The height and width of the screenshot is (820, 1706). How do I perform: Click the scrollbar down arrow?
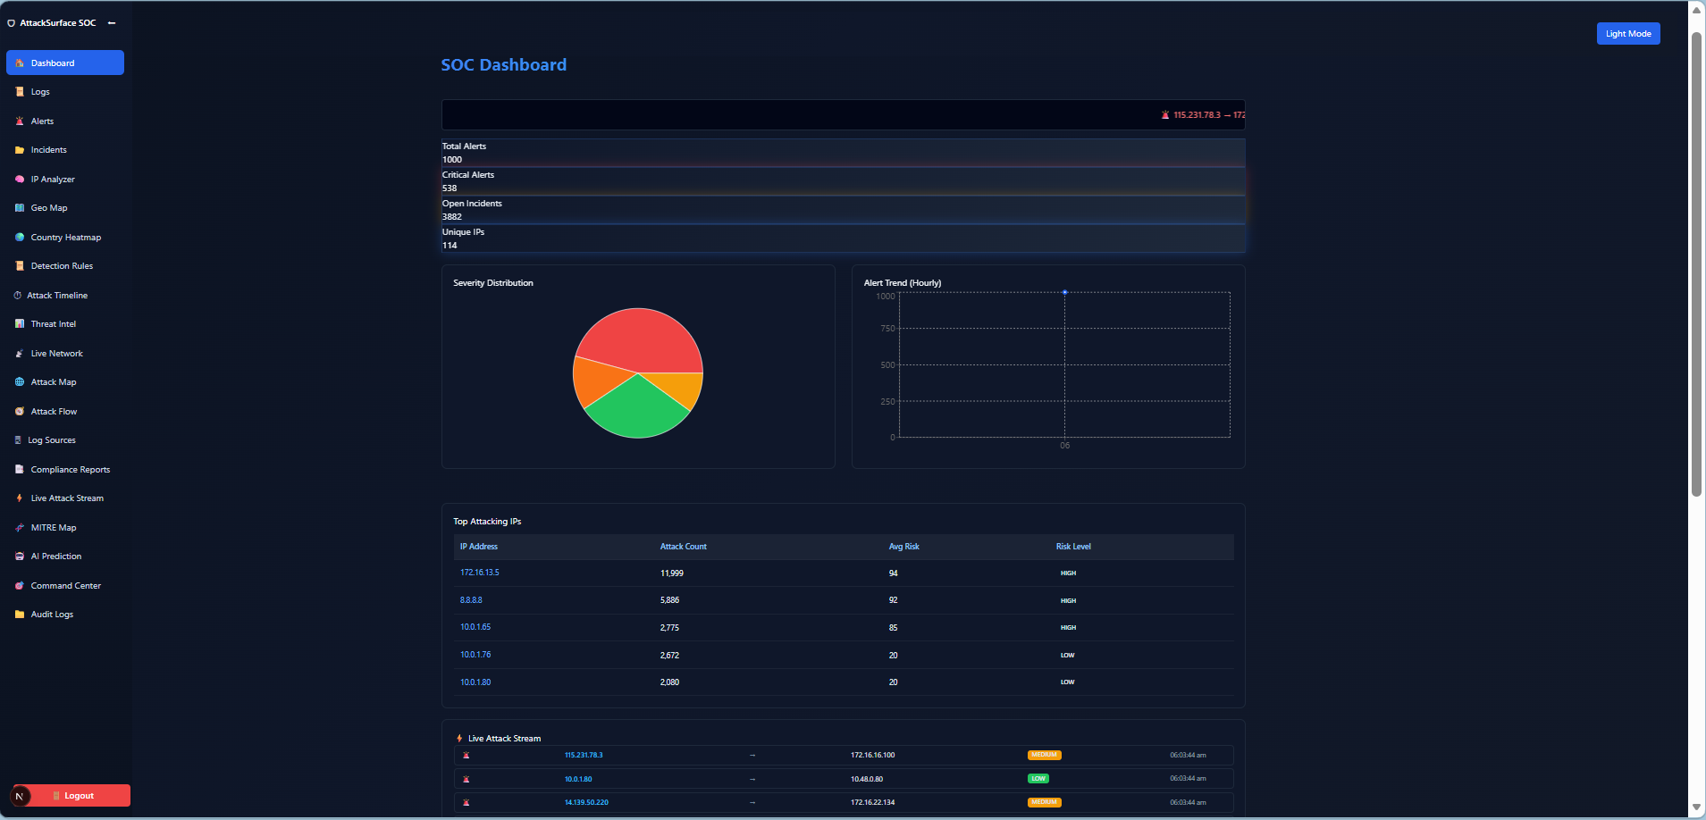1696,807
